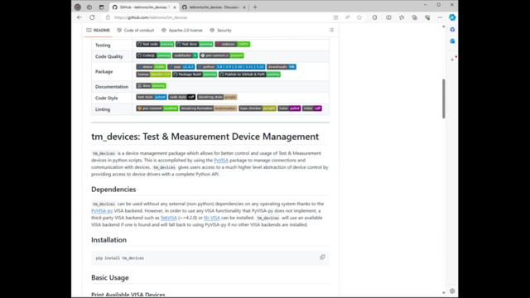Open the type checker pyright badge
Image resolution: width=530 pixels, height=298 pixels.
tap(258, 108)
